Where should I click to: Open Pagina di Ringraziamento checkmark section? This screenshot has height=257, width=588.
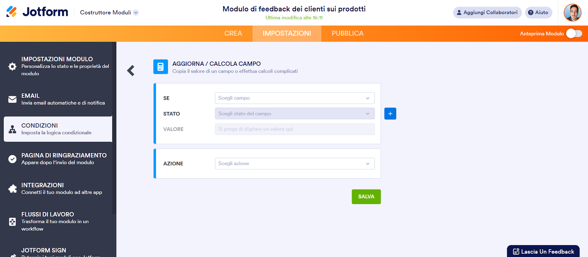pos(58,159)
